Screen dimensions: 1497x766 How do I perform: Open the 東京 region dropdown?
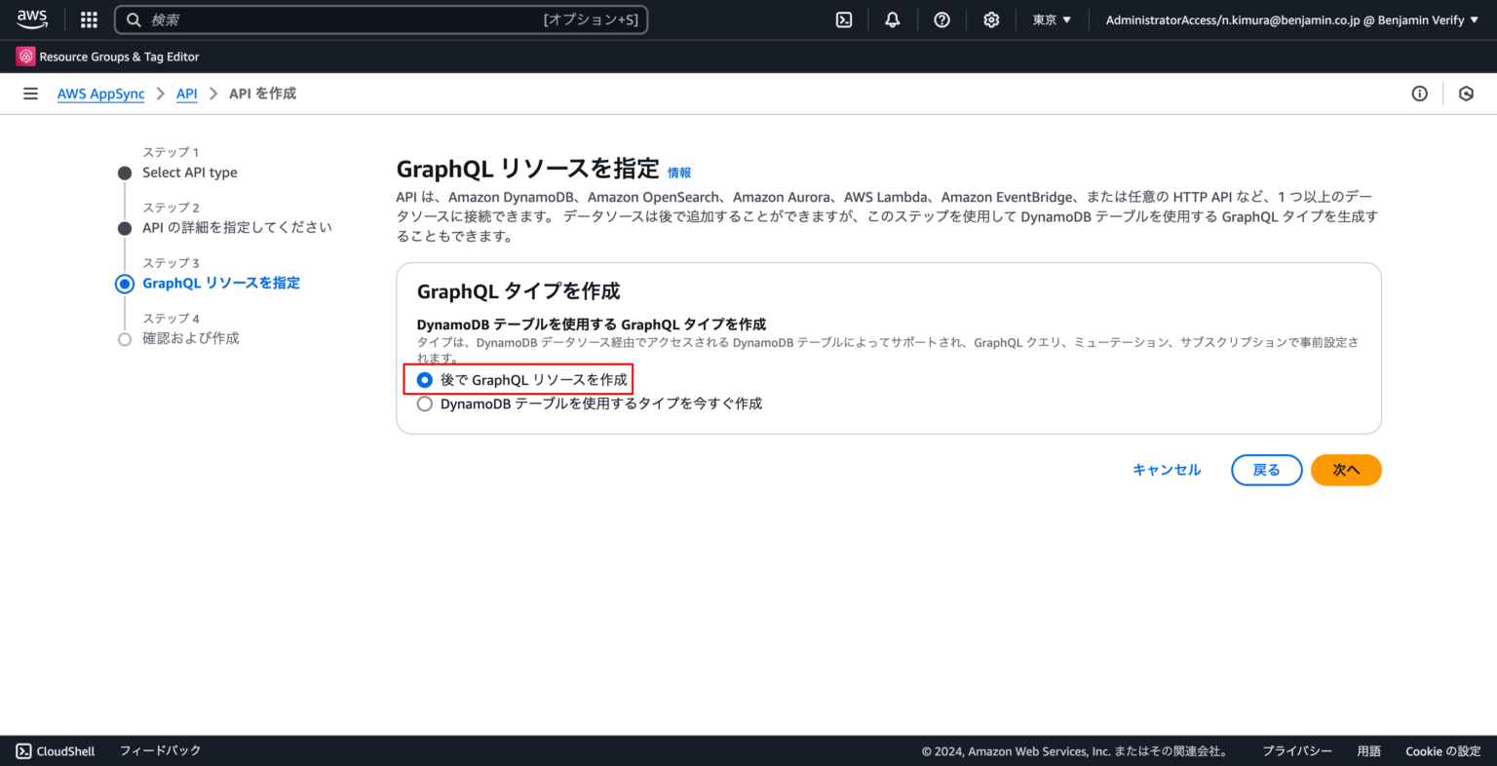1051,19
